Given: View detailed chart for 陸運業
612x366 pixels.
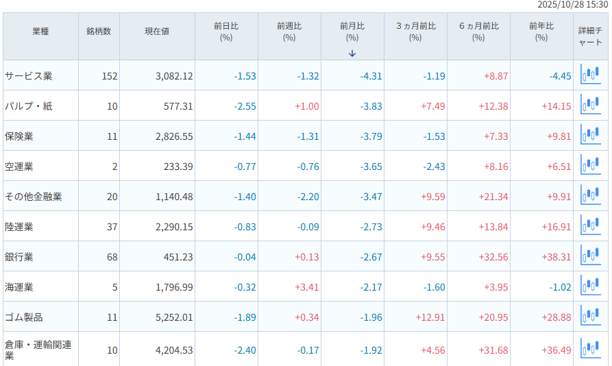Looking at the screenshot, I should 590,225.
